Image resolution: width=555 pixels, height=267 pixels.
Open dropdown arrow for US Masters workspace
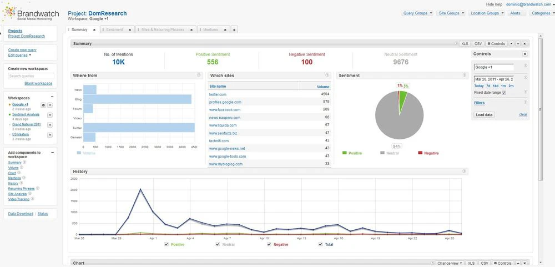point(50,135)
